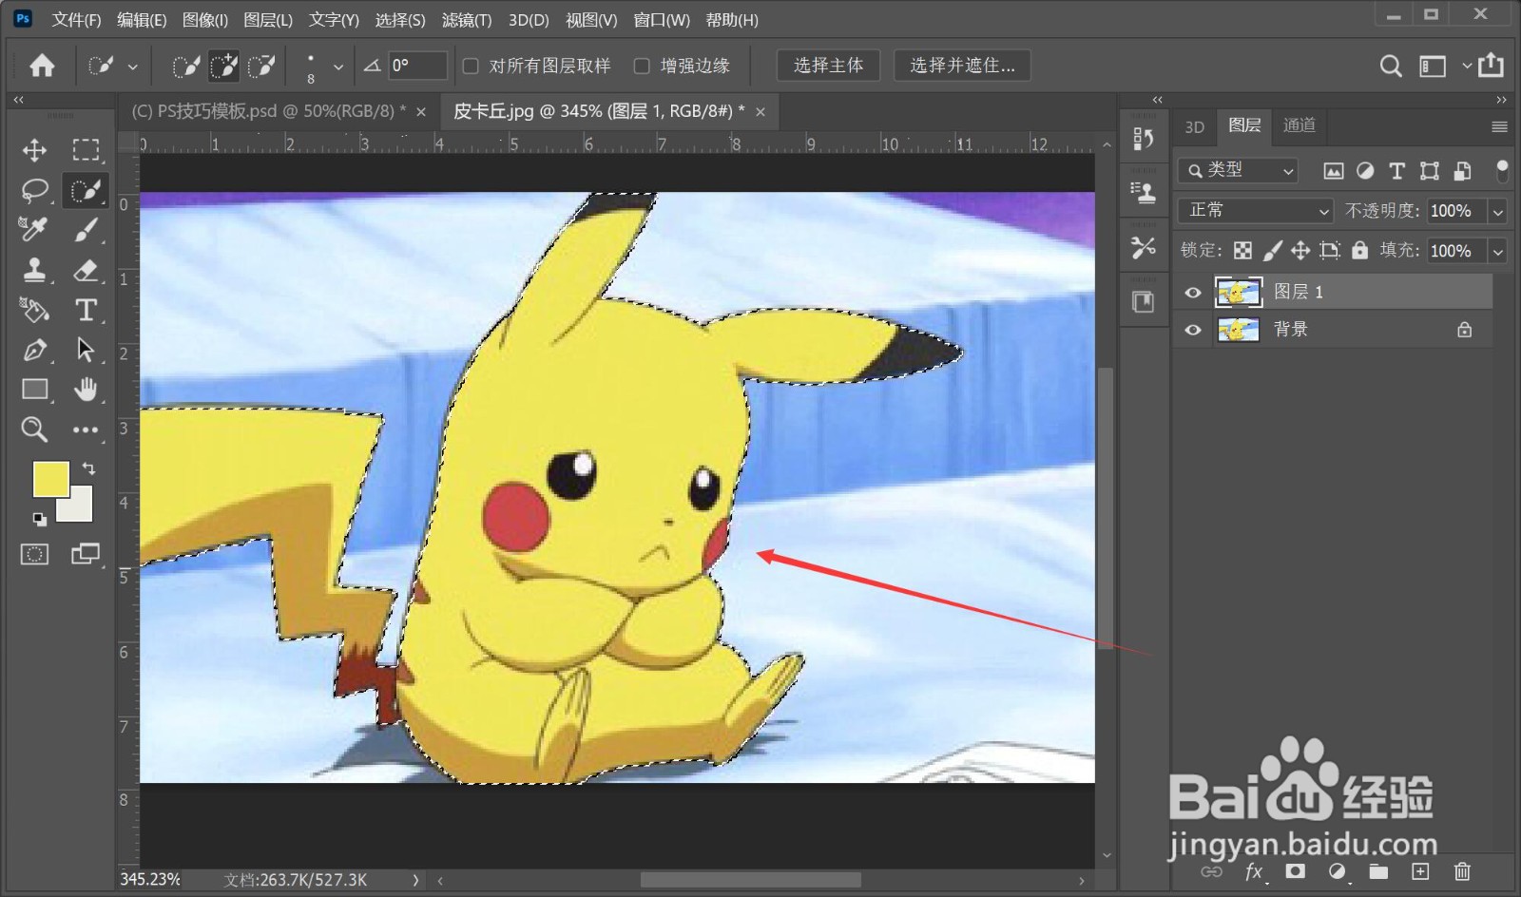Delete layer using trash icon
Screen dimensions: 1521x897
[x=1462, y=871]
